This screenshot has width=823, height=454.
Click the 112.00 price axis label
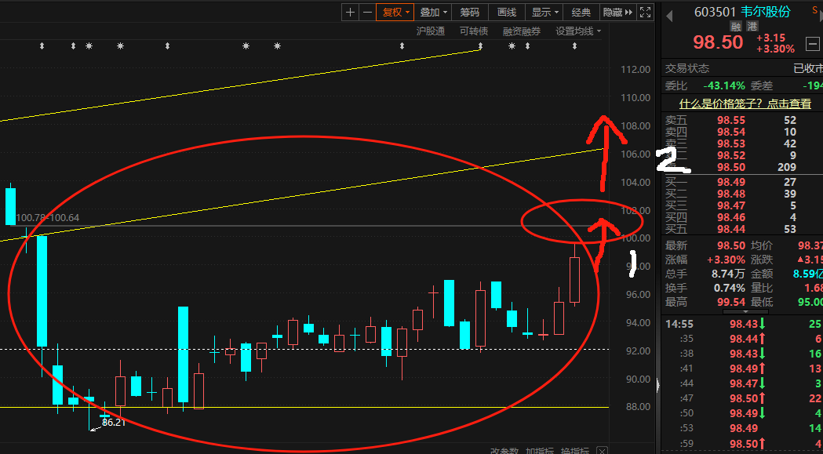(635, 69)
